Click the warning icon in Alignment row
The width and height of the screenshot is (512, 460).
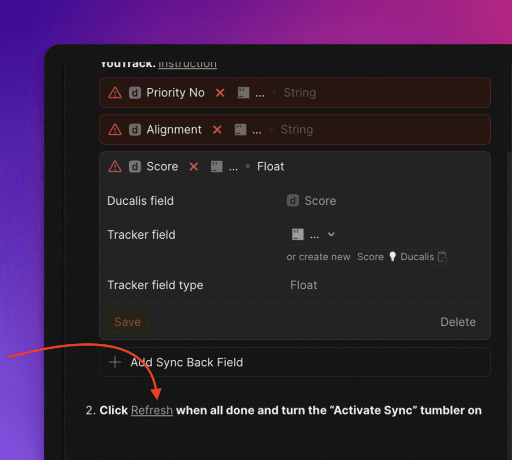(115, 130)
